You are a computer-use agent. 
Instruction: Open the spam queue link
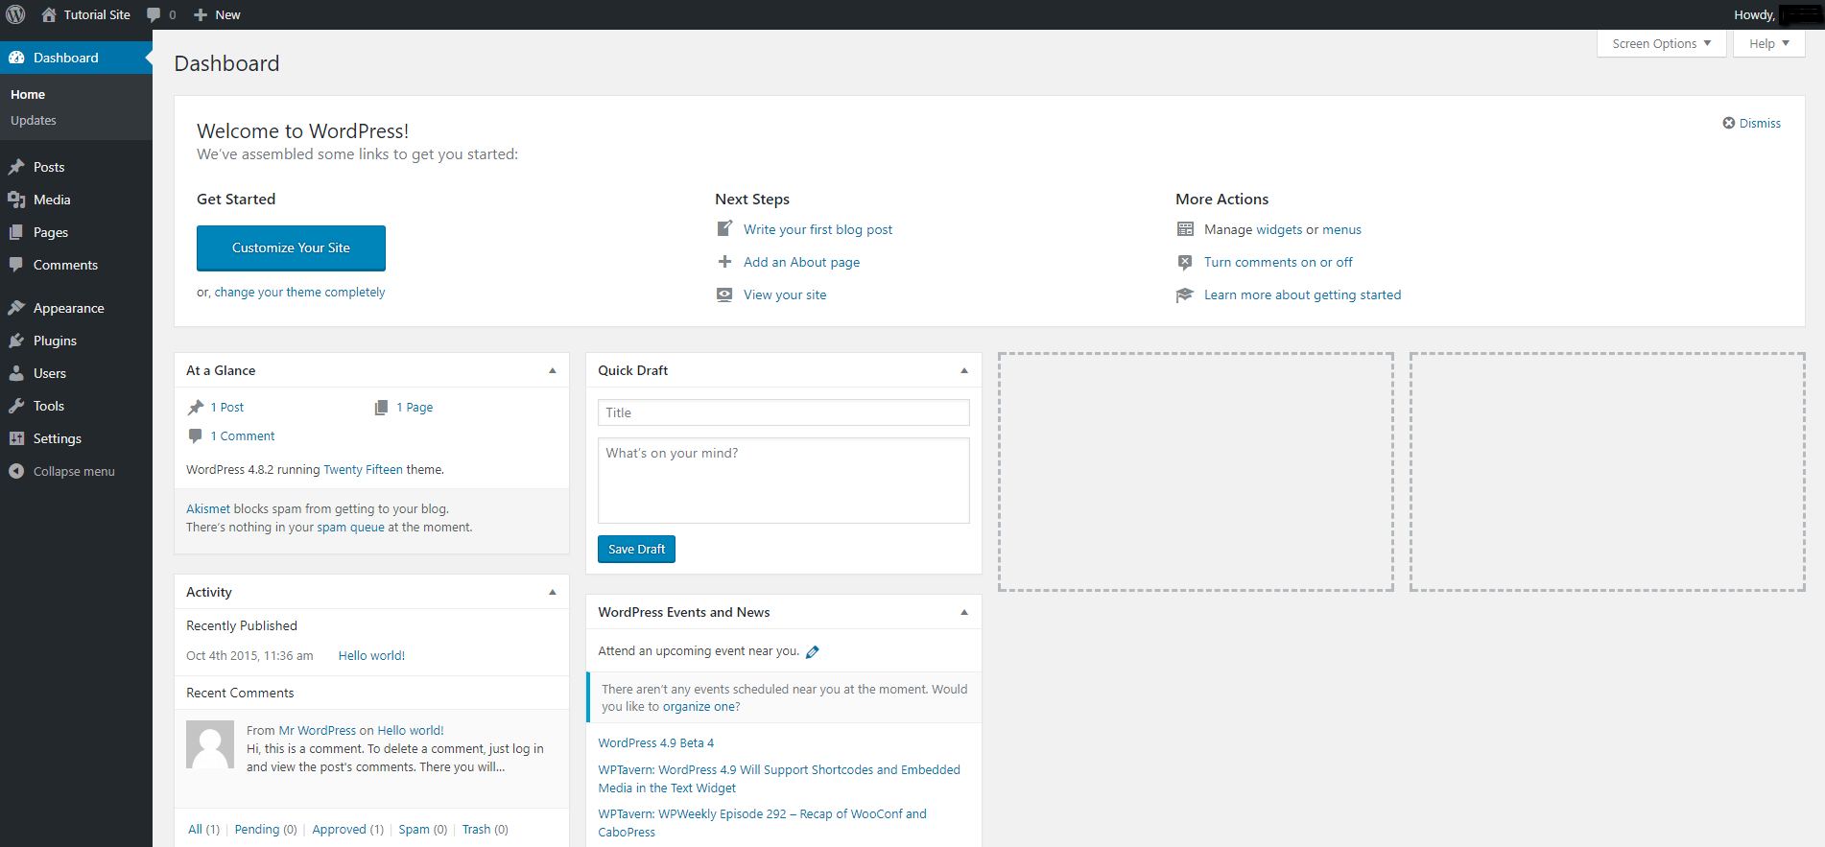350,528
